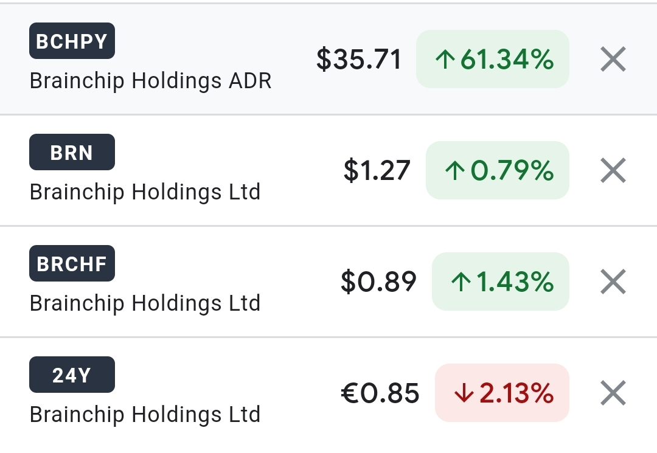Click the 0.79% change chip
Viewport: 657px width, 453px height.
pos(498,171)
